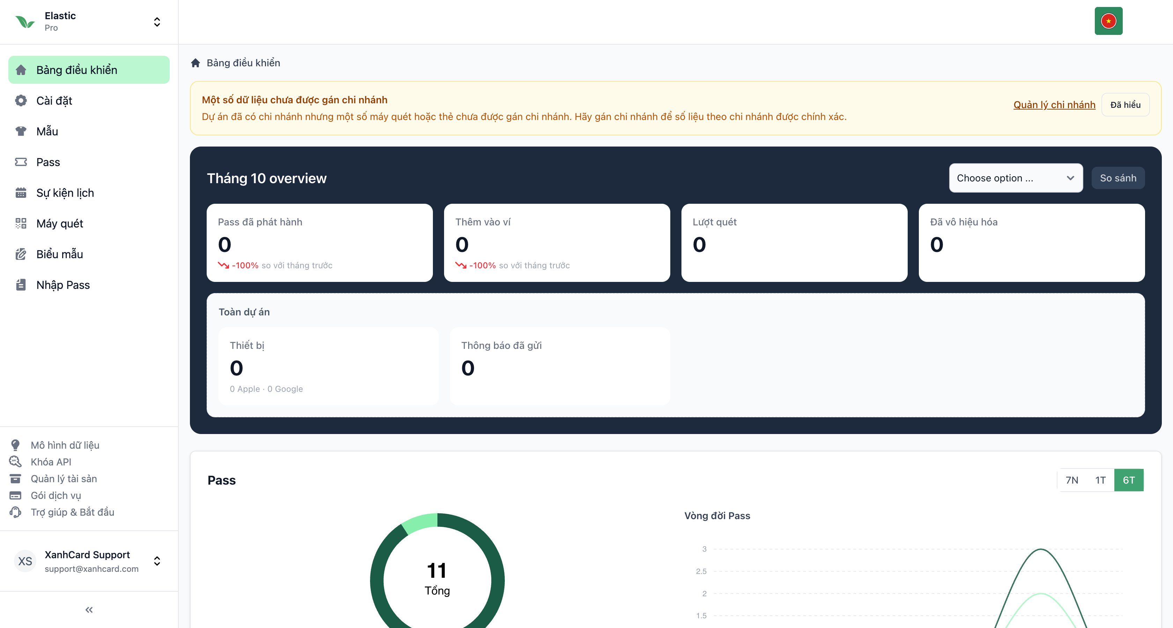Click the Máy quét QR icon
The image size is (1173, 628).
(21, 223)
